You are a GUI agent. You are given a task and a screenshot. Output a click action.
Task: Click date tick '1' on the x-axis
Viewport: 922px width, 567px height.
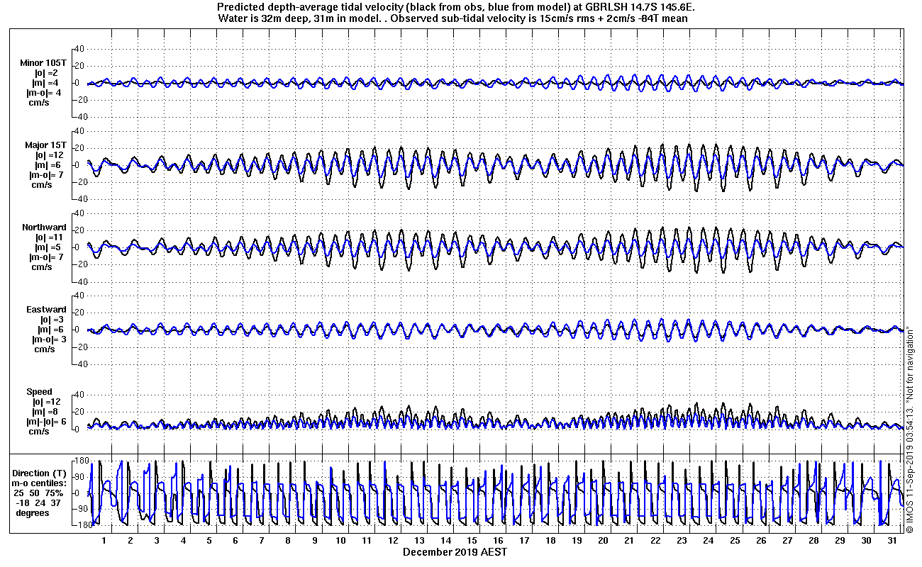pyautogui.click(x=104, y=540)
